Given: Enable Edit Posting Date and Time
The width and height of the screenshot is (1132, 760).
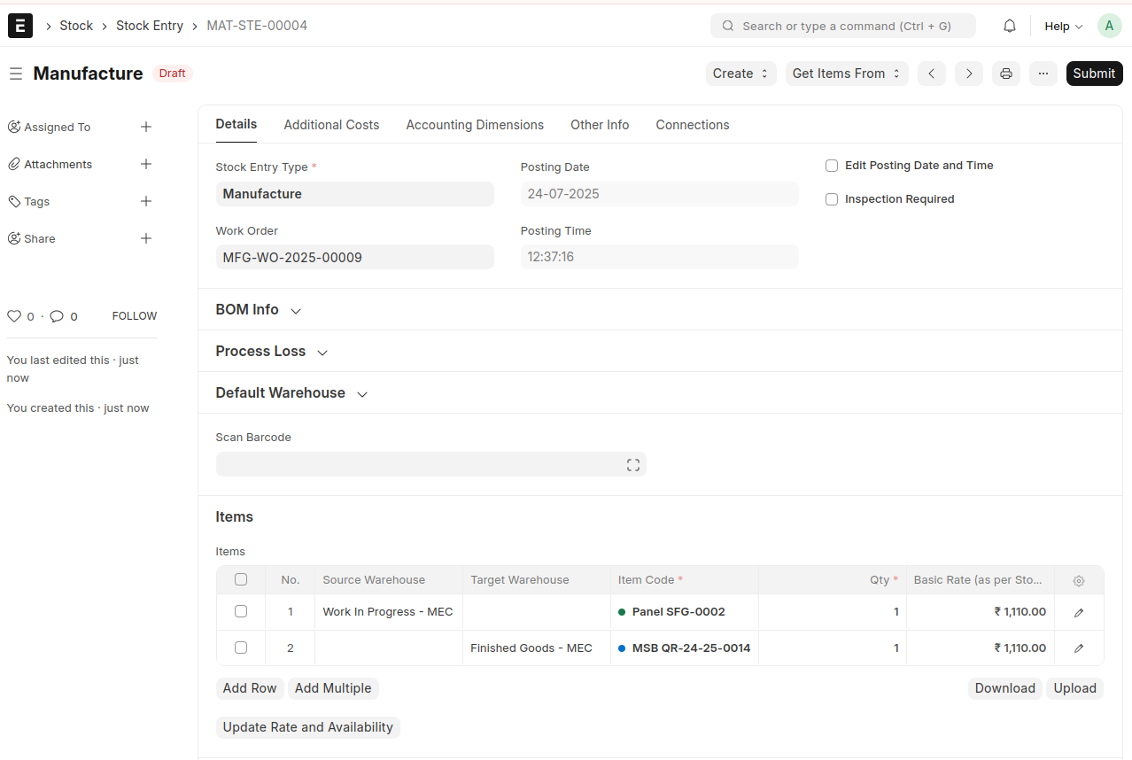Looking at the screenshot, I should (x=832, y=166).
